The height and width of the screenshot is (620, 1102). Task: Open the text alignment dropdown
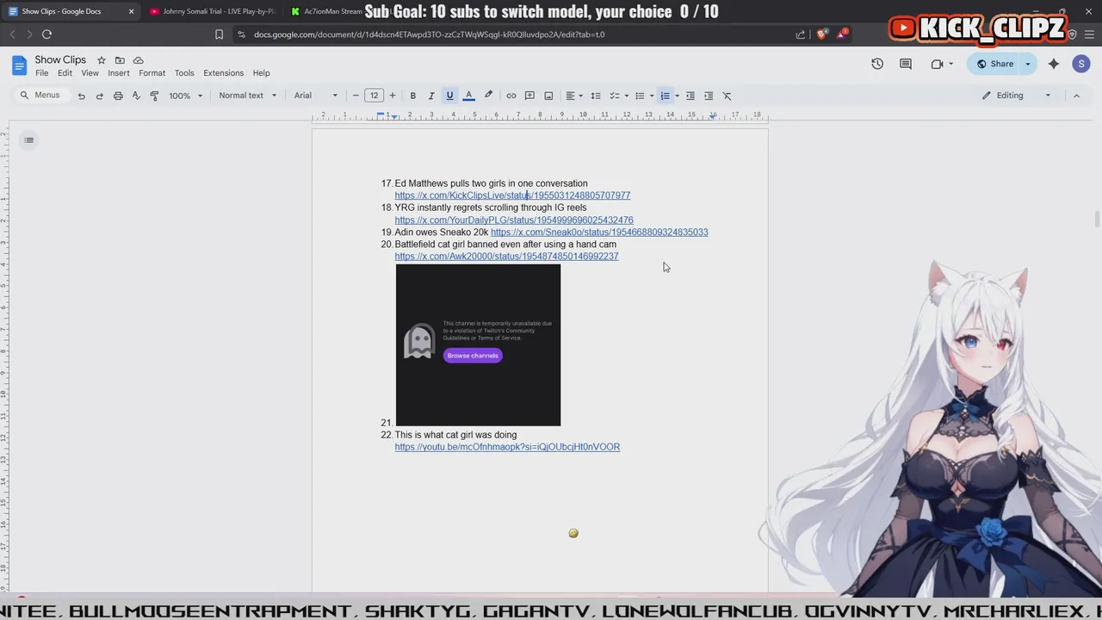coord(573,96)
